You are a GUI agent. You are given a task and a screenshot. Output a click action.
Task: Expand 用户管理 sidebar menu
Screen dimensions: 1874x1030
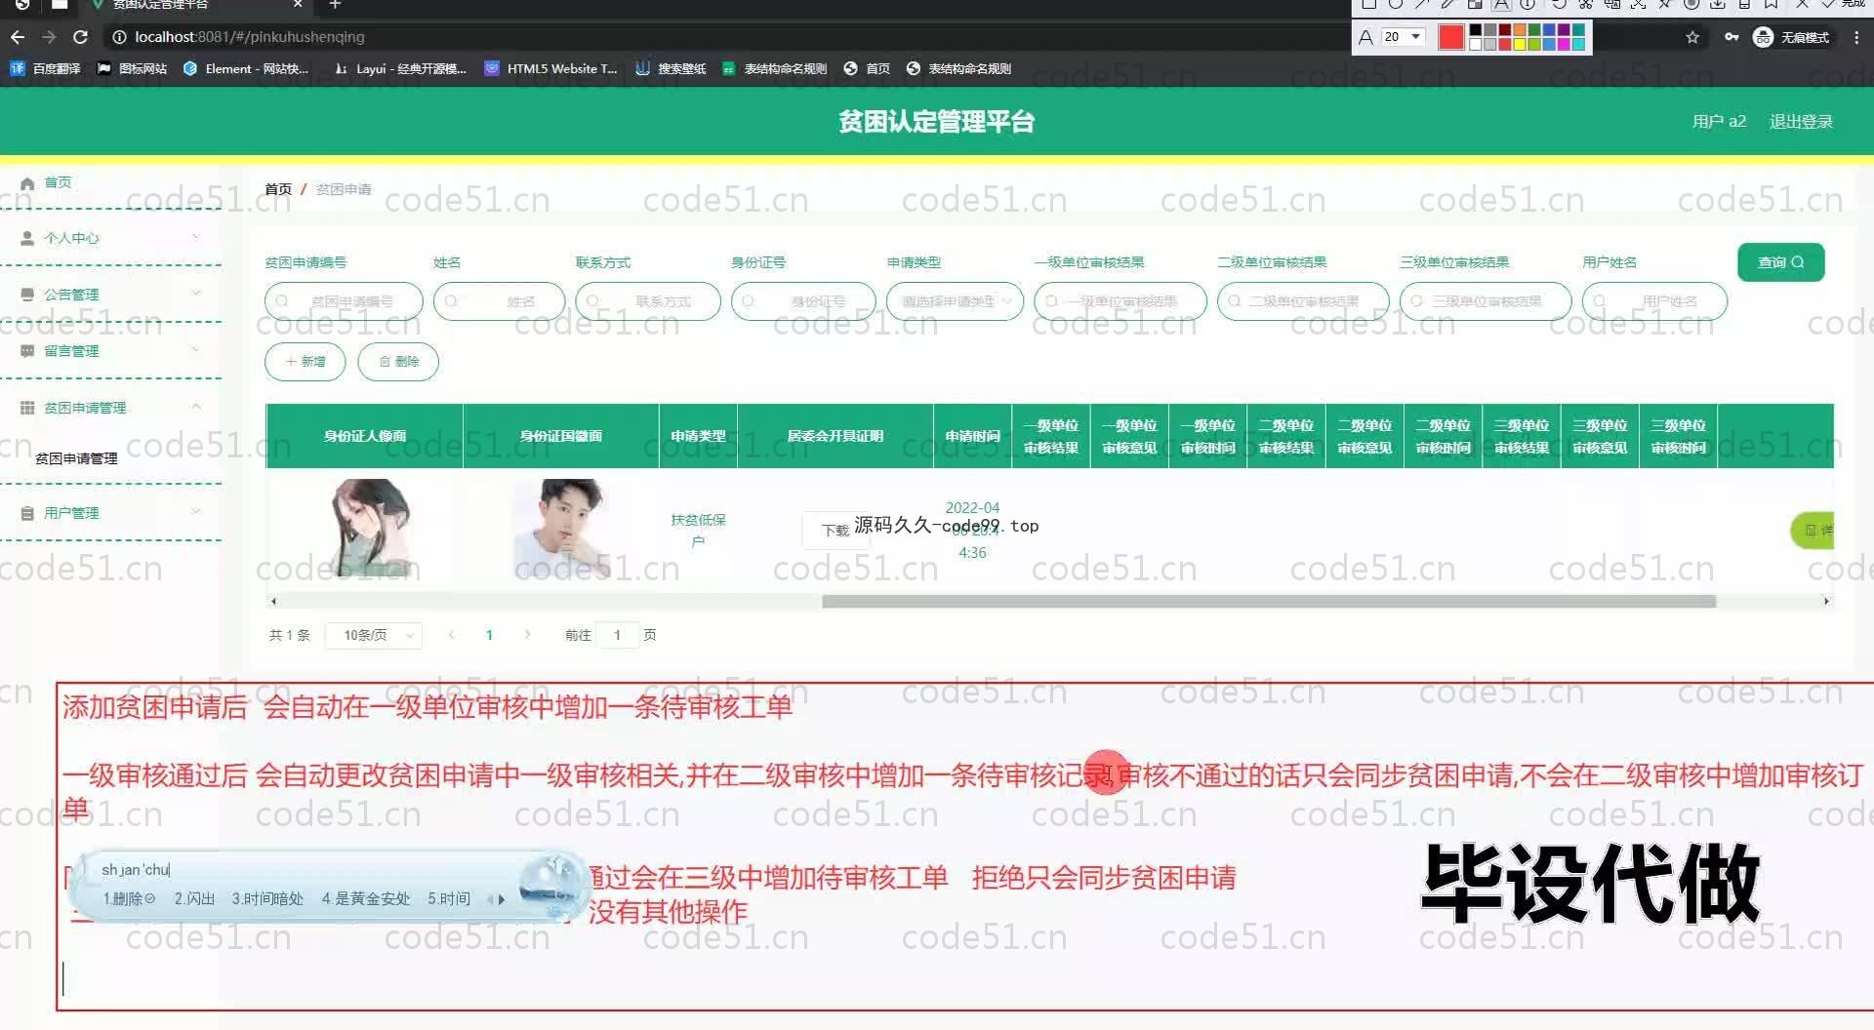coord(110,513)
